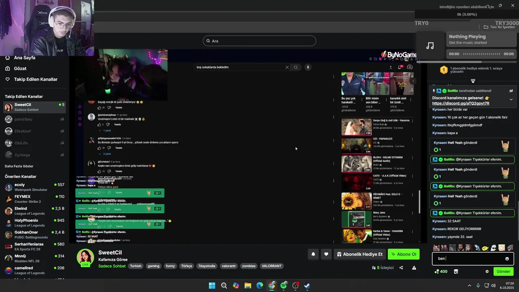The width and height of the screenshot is (519, 292).
Task: Seek within music player progress bar
Action: 482,54
